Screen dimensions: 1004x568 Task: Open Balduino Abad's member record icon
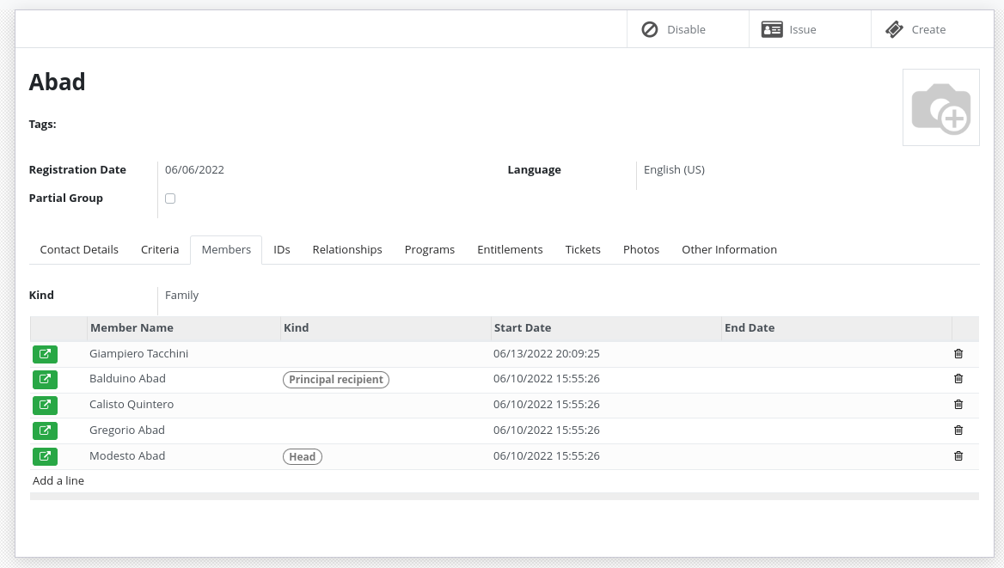tap(45, 379)
